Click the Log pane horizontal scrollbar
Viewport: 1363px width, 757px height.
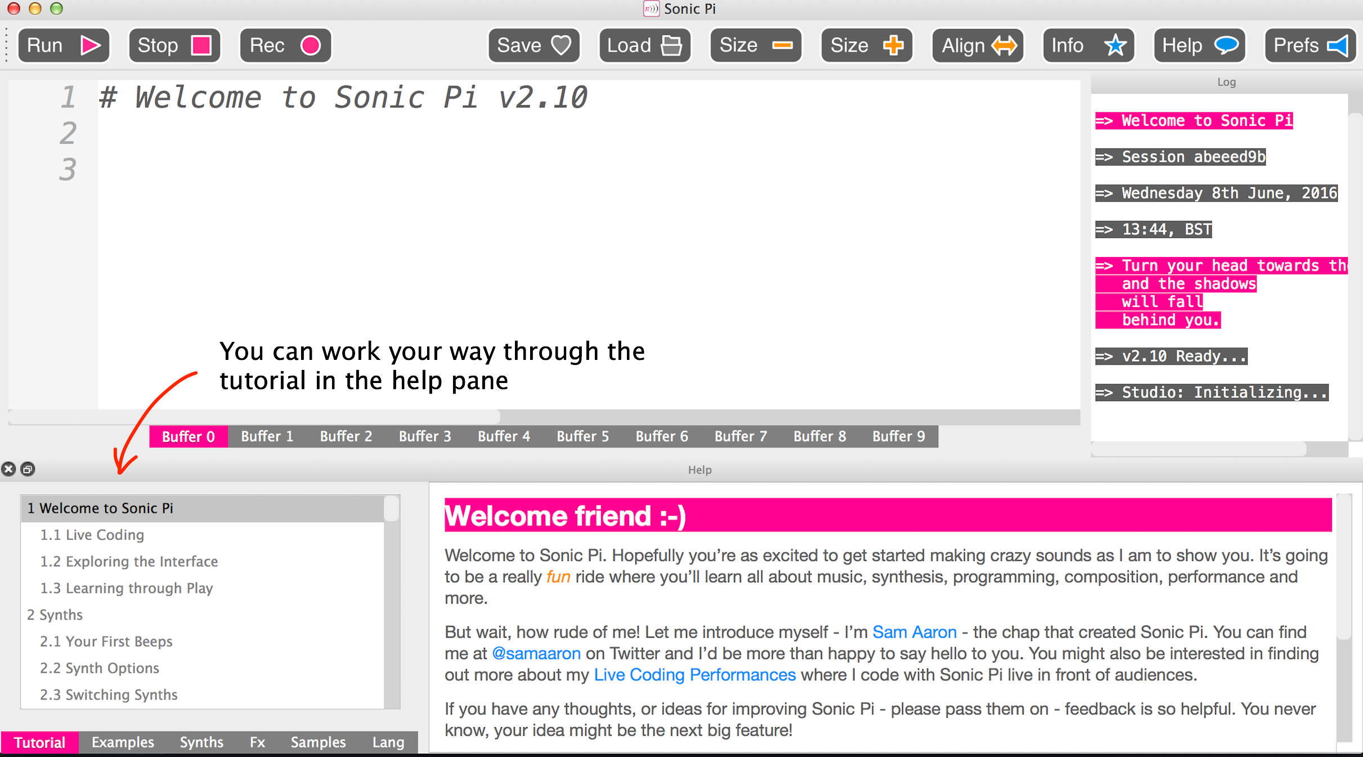(x=1199, y=449)
